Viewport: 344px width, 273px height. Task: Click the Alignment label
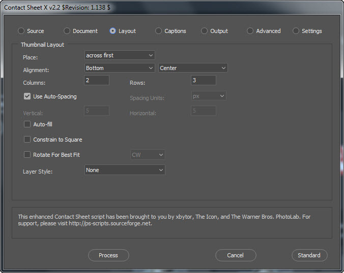36,70
